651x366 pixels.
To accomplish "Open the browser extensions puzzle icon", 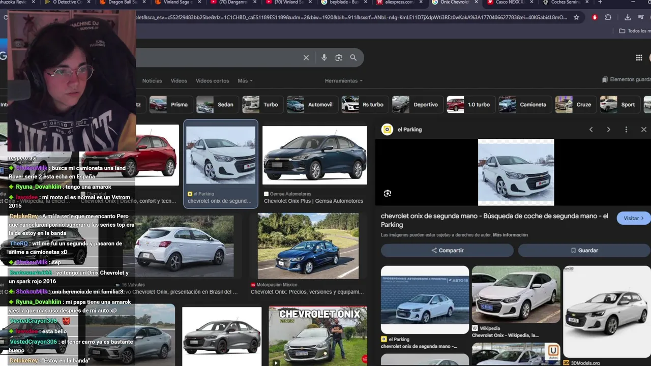I will point(608,17).
